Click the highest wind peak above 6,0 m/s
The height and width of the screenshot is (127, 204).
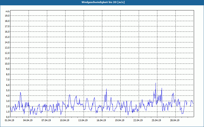[x=156, y=83]
